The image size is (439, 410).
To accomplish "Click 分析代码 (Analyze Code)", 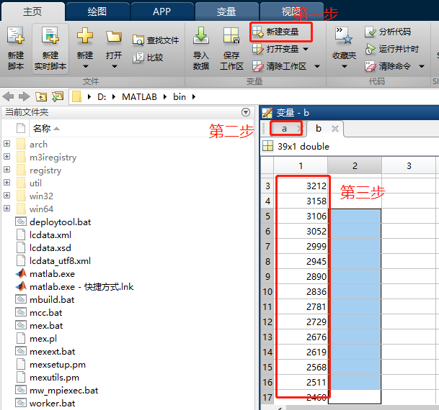I will (x=388, y=32).
